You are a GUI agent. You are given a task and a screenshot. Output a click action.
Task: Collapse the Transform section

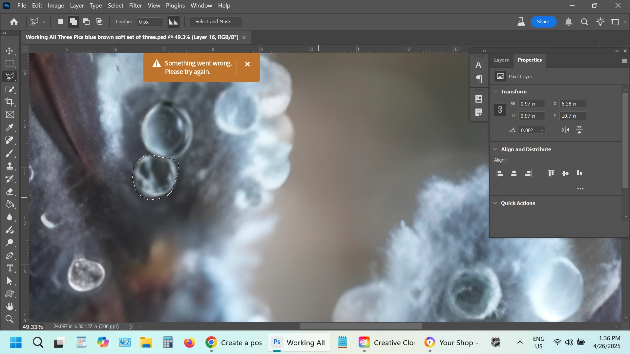coord(495,92)
